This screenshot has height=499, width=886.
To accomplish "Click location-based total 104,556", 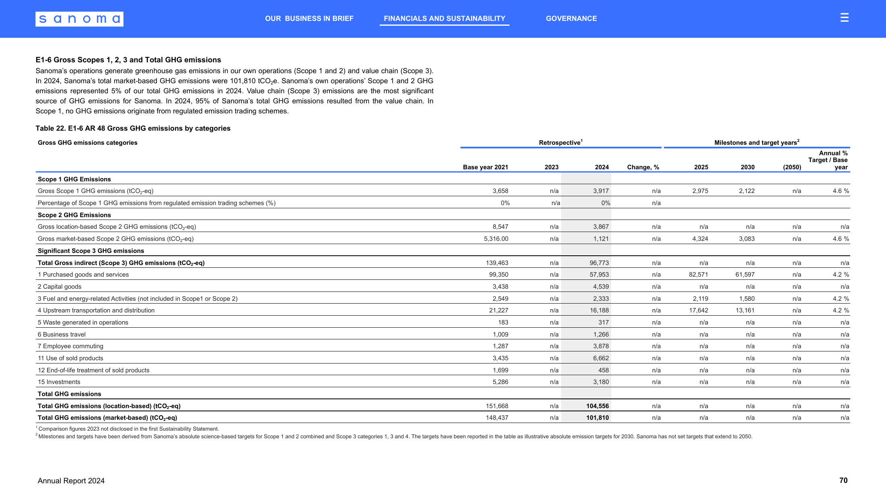I will (598, 406).
